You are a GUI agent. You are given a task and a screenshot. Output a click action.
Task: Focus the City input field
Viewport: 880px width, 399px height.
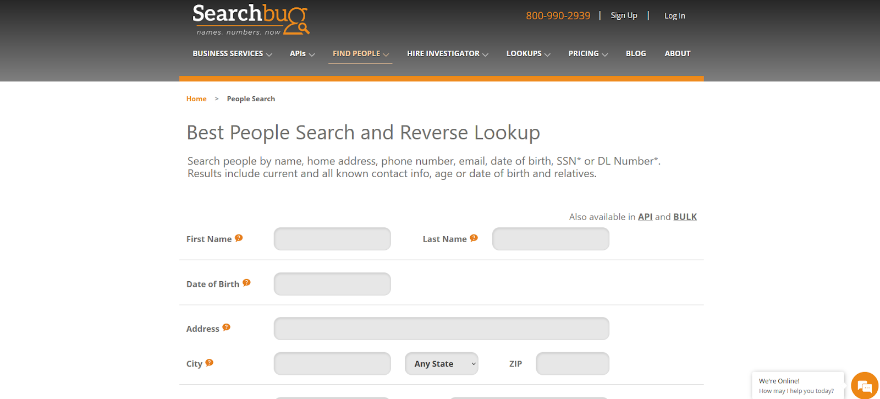(x=332, y=364)
